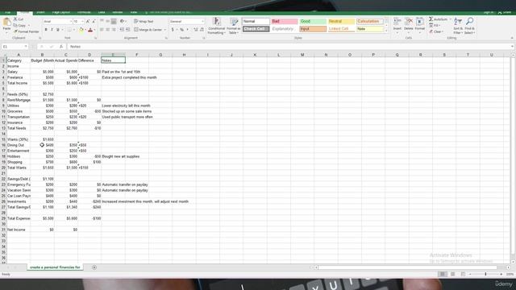Image resolution: width=516 pixels, height=290 pixels.
Task: Click the formula bar showing Notes
Action: click(x=289, y=47)
